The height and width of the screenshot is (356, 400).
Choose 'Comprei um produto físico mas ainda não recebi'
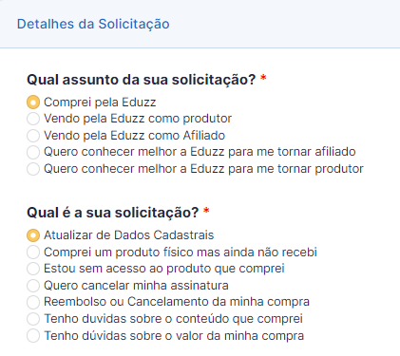point(33,253)
